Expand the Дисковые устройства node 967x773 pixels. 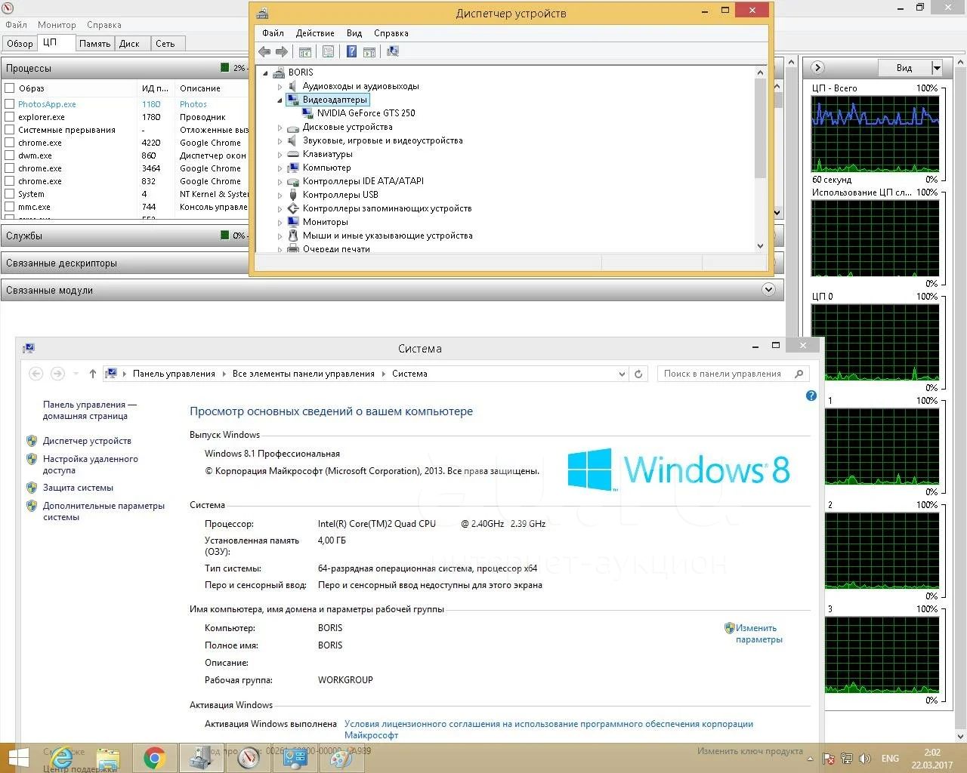[280, 127]
